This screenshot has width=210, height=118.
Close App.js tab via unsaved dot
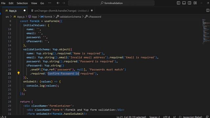pos(25,10)
